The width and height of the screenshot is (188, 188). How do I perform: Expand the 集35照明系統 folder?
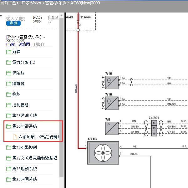point(24,179)
